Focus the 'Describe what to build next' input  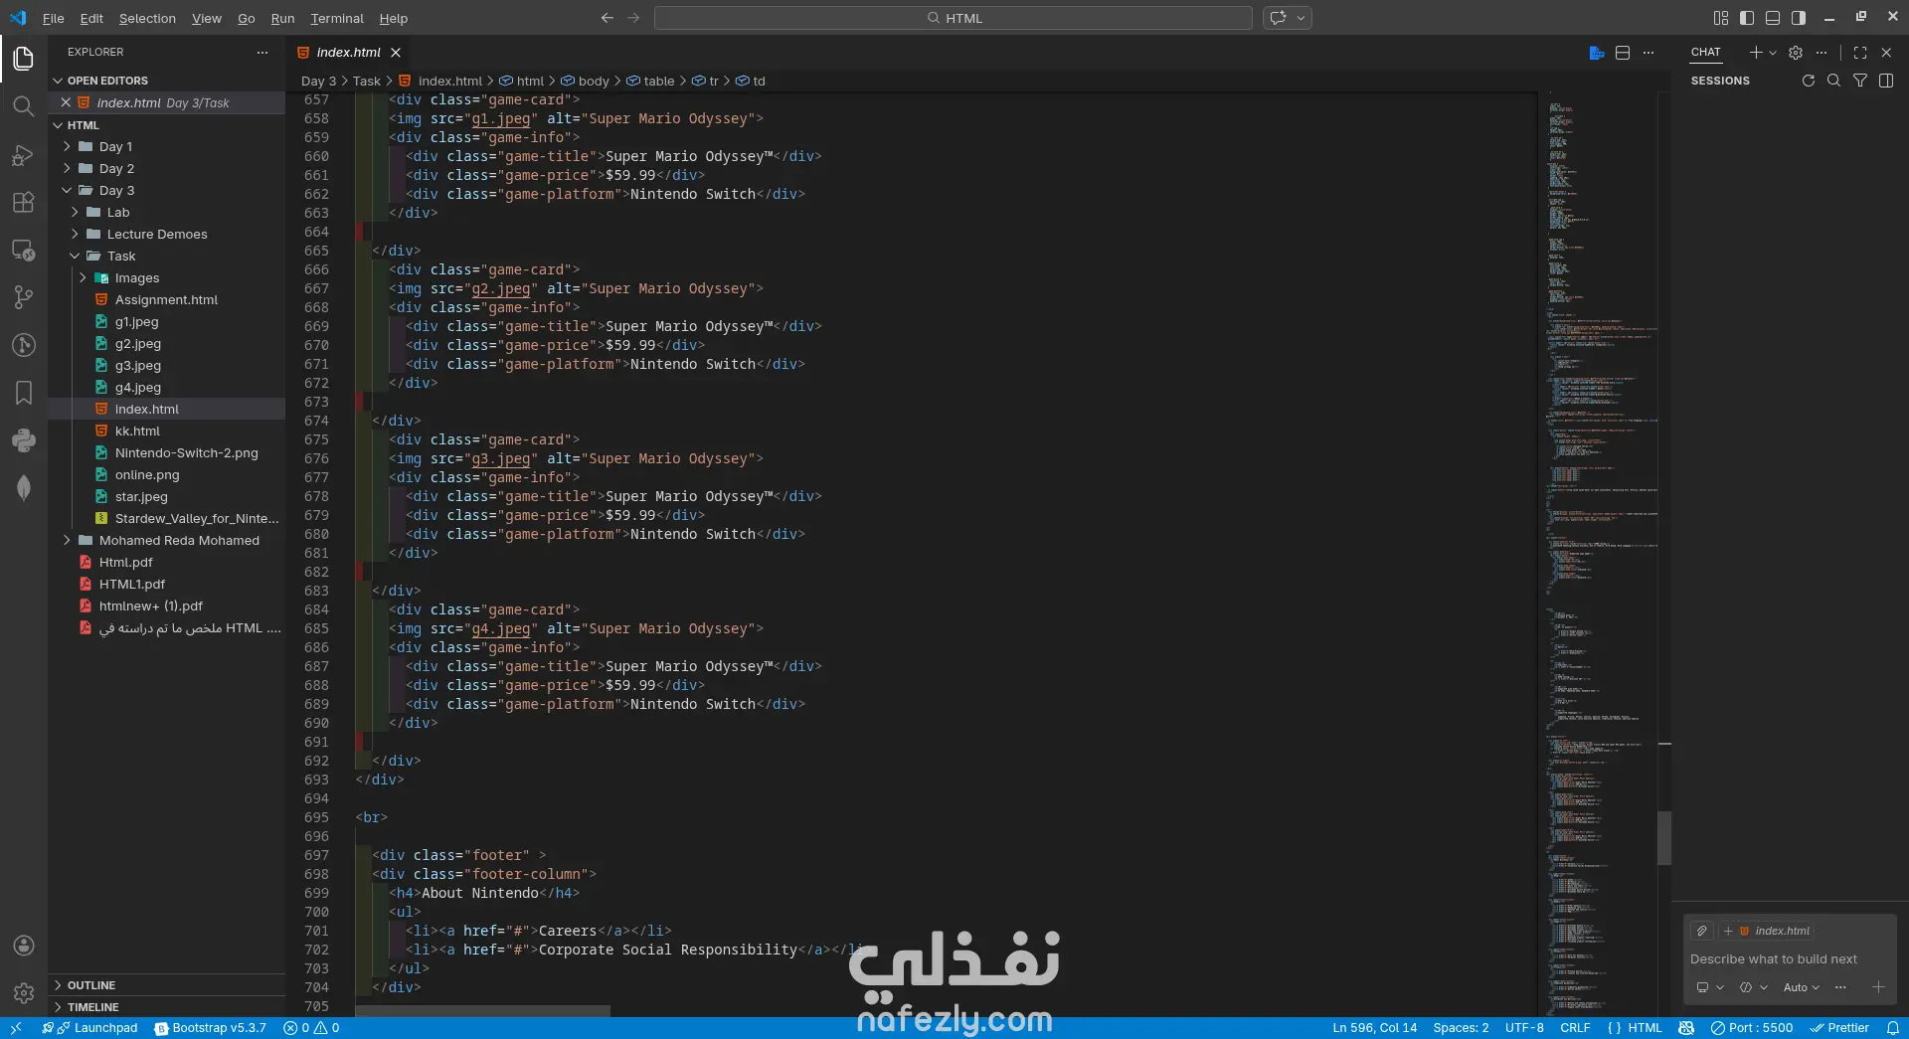pos(1787,959)
